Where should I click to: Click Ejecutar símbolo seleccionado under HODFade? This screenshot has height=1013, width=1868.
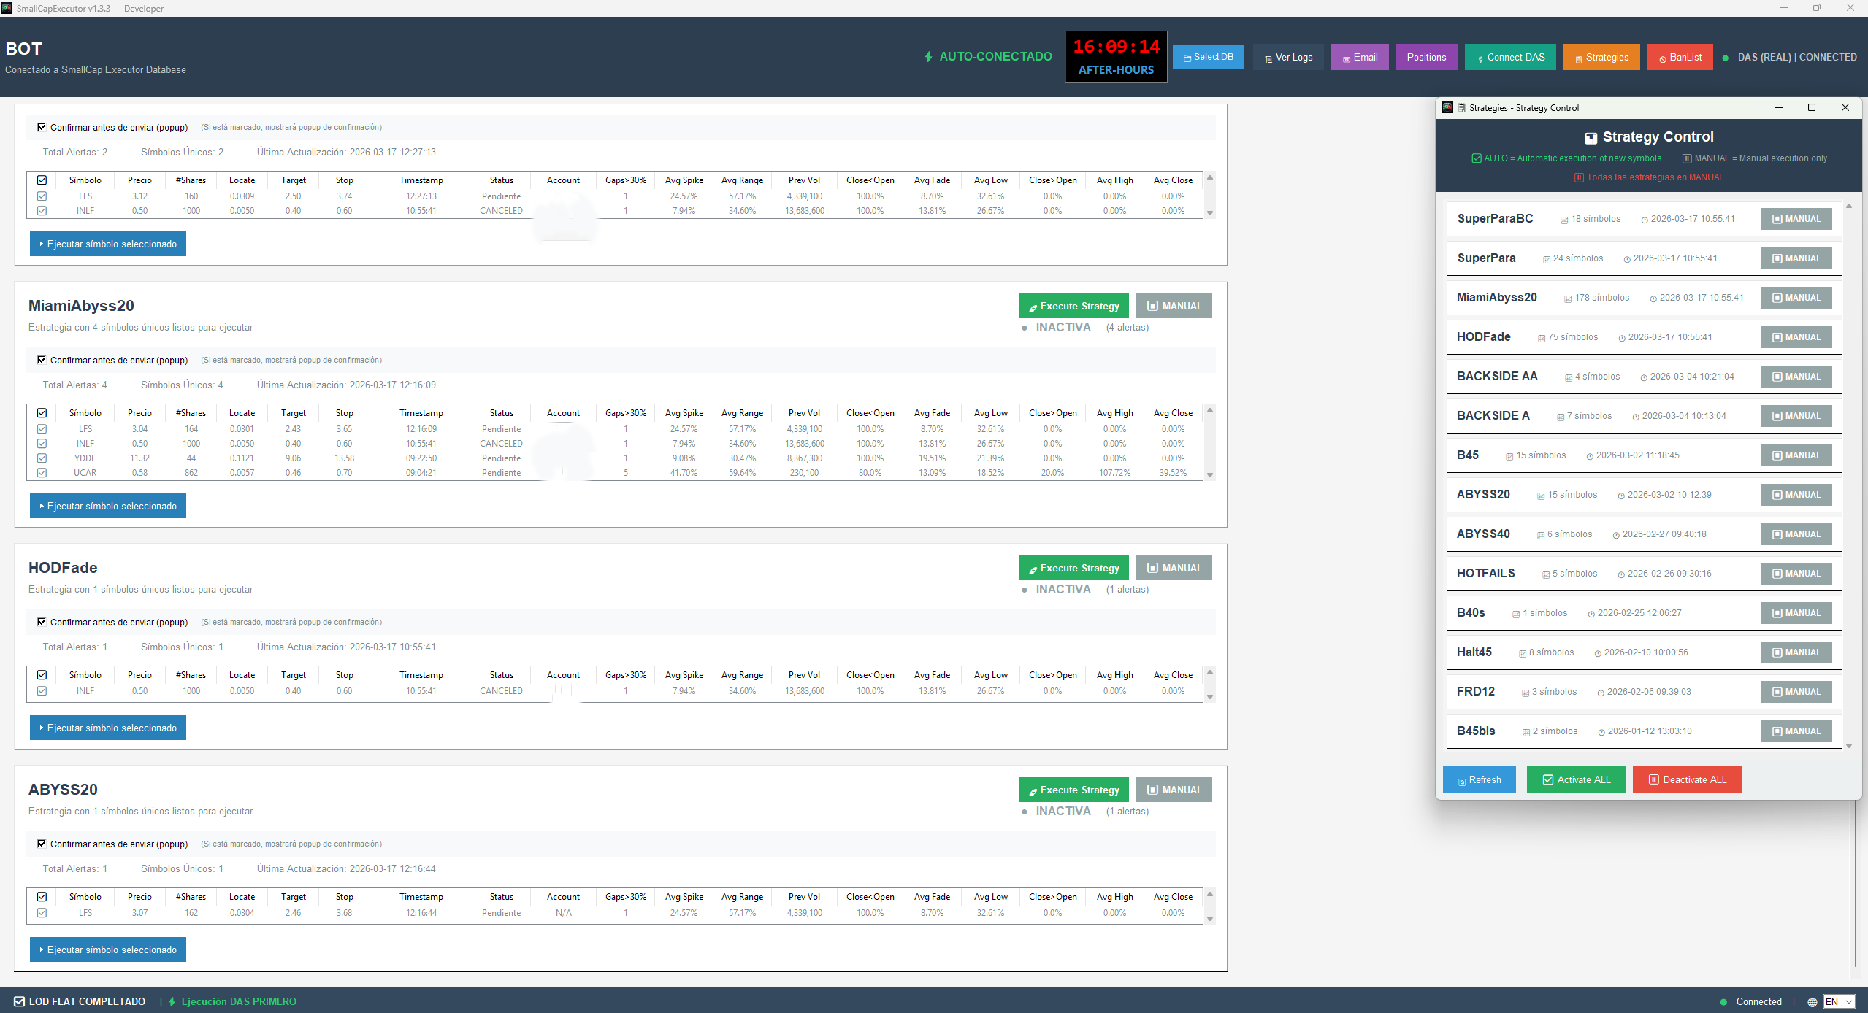tap(108, 728)
